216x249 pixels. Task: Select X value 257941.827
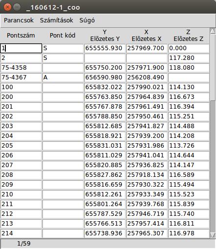[147, 126]
